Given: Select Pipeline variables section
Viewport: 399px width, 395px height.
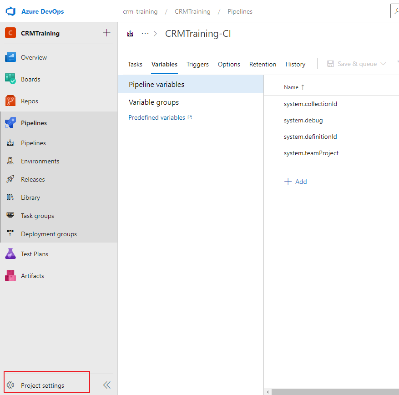Looking at the screenshot, I should (x=191, y=84).
